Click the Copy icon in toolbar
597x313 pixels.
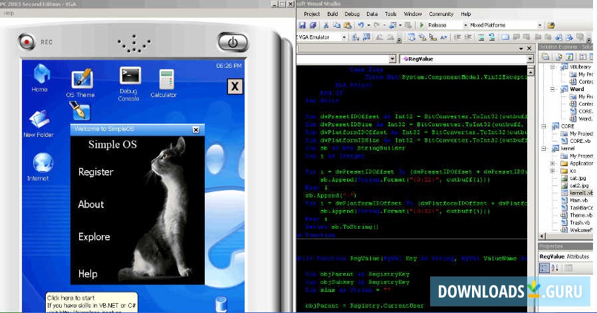tap(336, 25)
